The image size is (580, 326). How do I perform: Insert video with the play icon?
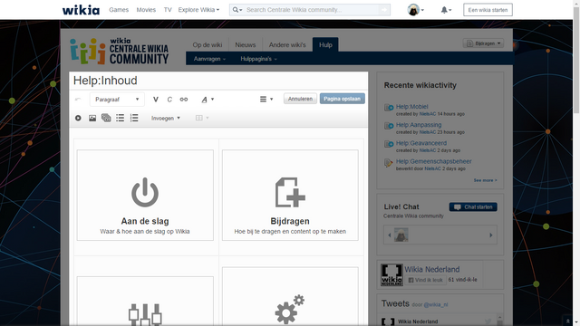click(x=78, y=118)
